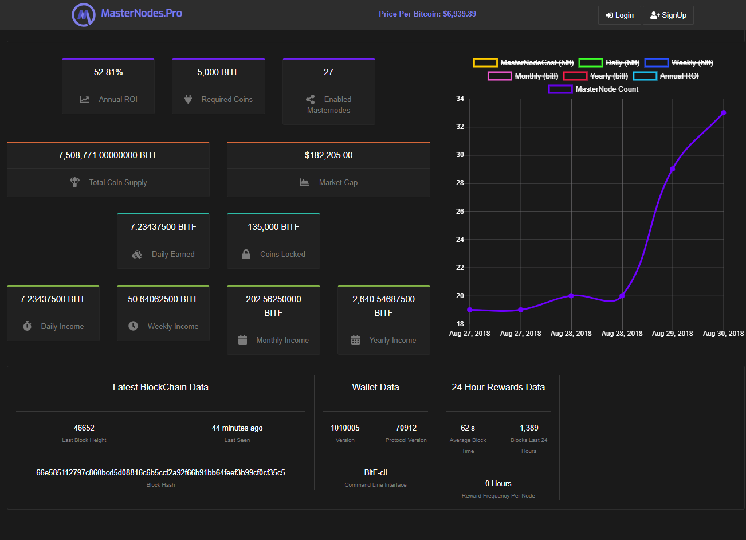Click the Total Coin Supply icon
The width and height of the screenshot is (746, 540).
[x=74, y=182]
